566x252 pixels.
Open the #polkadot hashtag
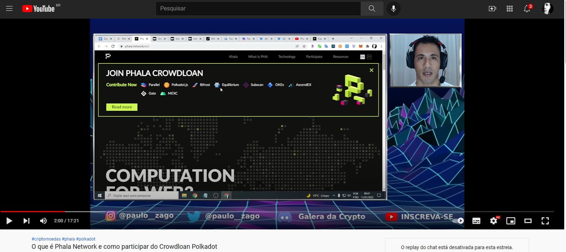pos(86,239)
